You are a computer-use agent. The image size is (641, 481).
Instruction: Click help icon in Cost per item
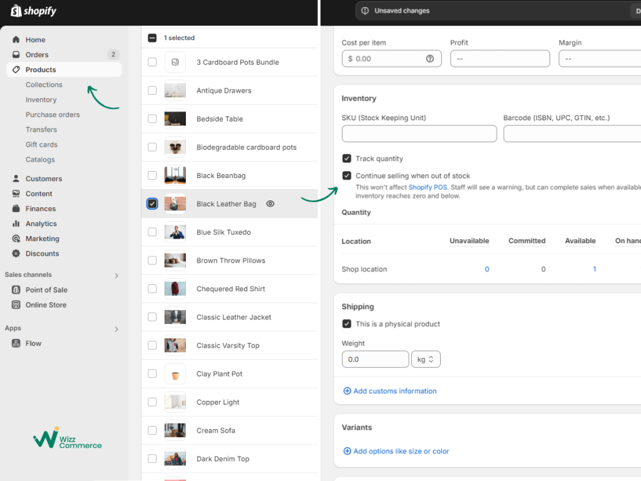(x=429, y=58)
